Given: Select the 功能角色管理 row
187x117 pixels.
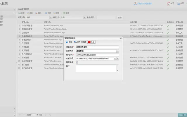Looking at the screenshot, I should 102,29.
